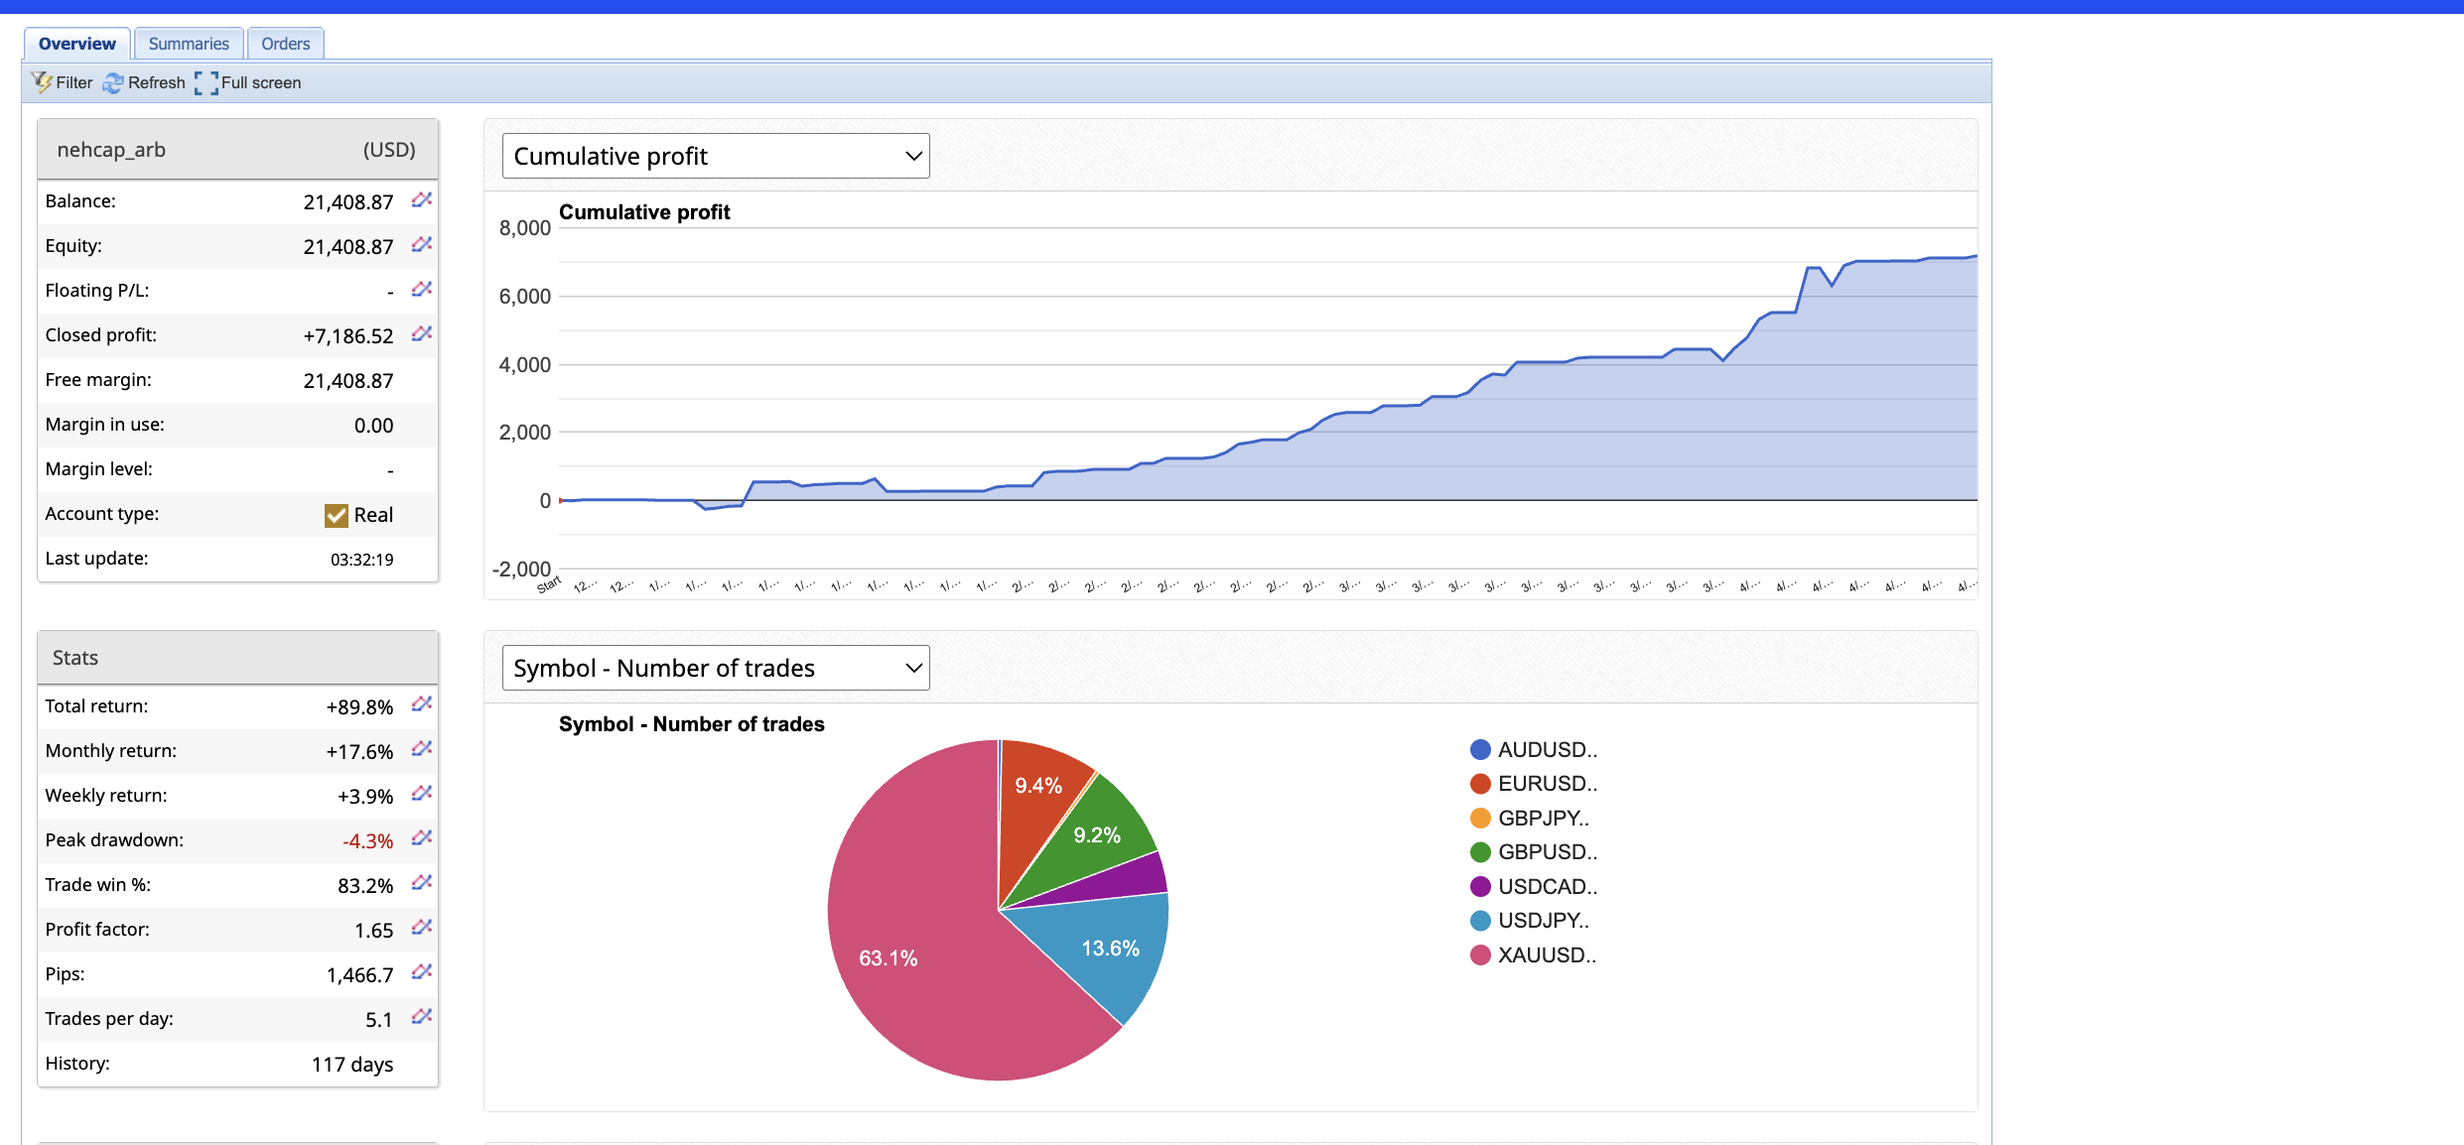Click the chart icon next to Balance
Screen dimensions: 2464x1145
coord(422,200)
